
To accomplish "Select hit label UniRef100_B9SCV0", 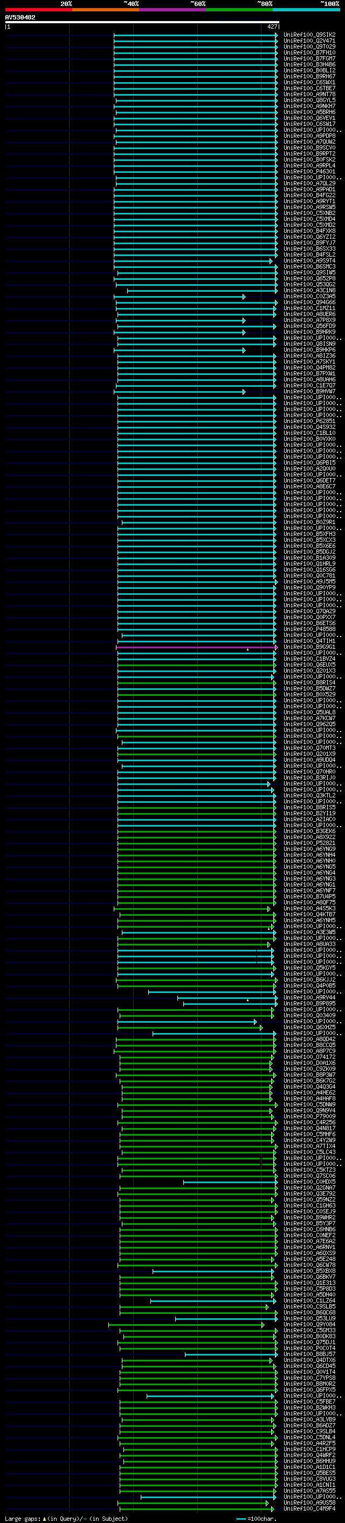I will tap(309, 148).
